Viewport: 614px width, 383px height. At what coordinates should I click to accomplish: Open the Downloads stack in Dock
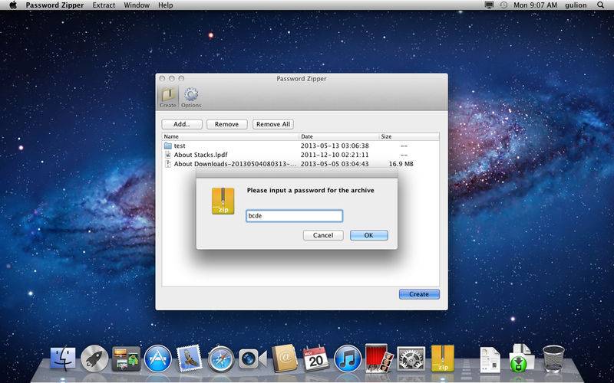click(x=521, y=358)
